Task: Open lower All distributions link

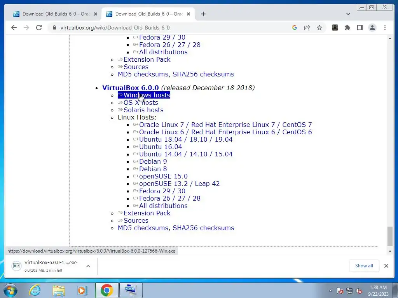Action: [161, 206]
